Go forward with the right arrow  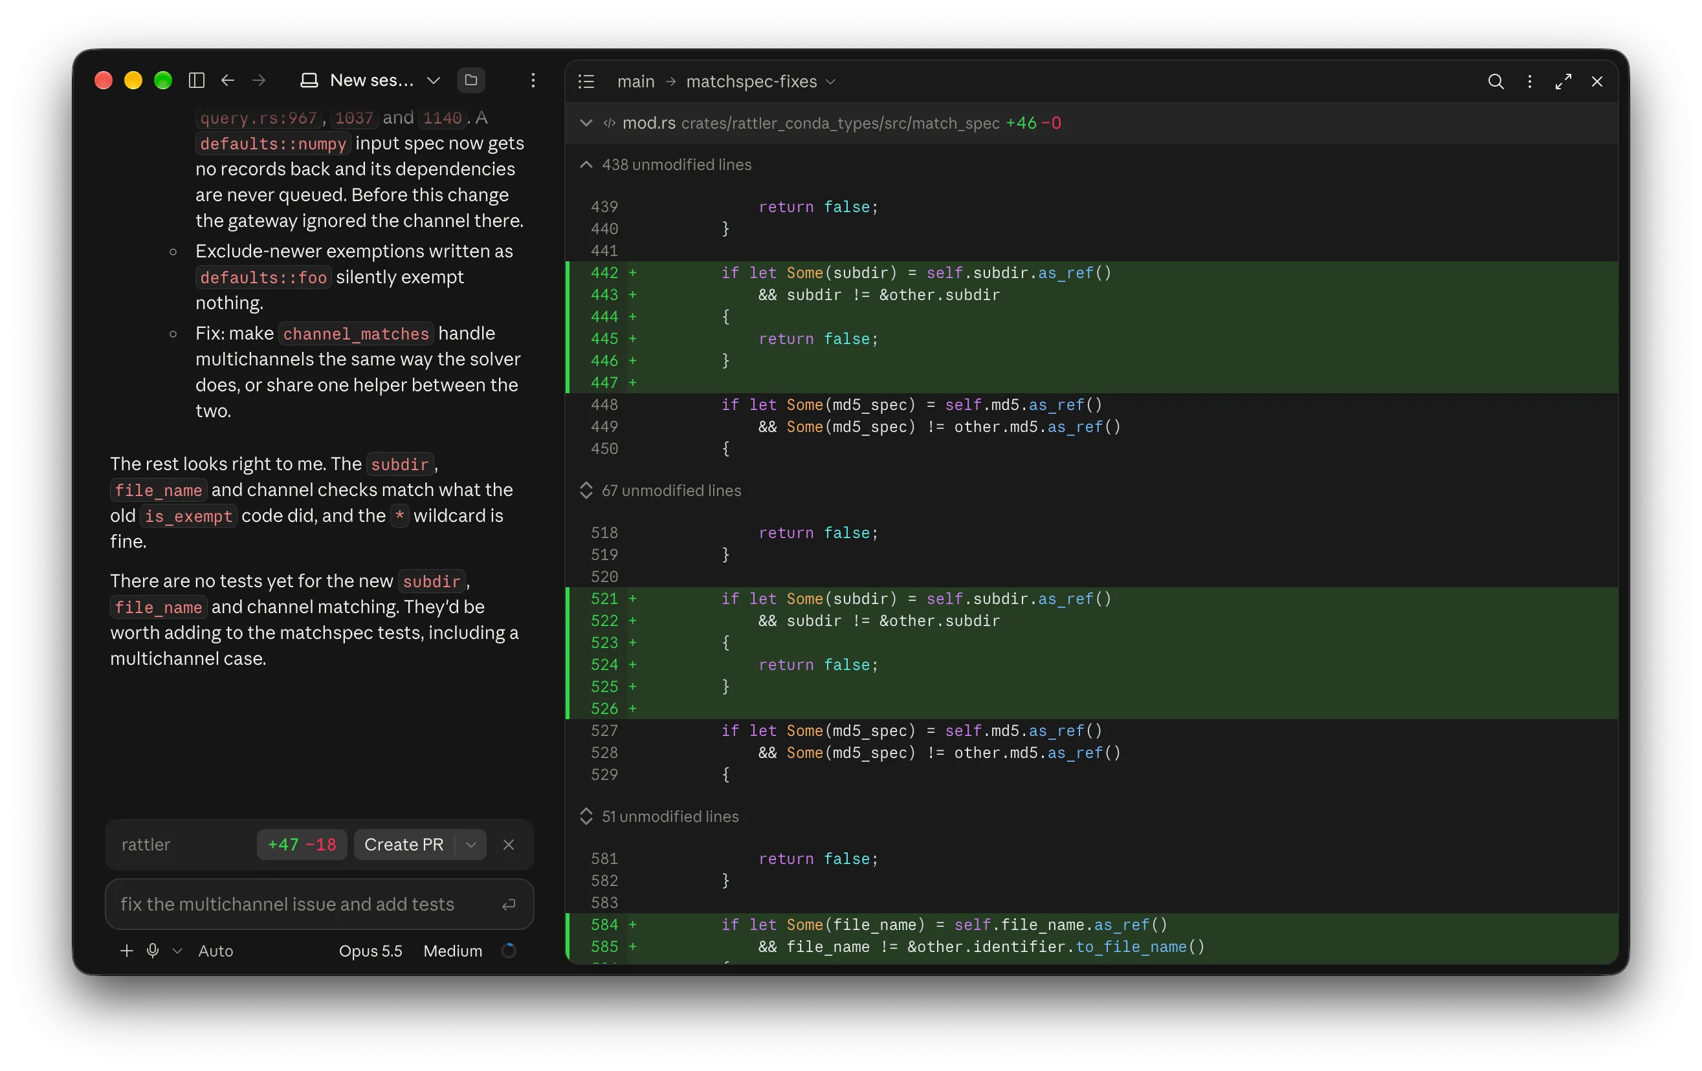click(259, 81)
